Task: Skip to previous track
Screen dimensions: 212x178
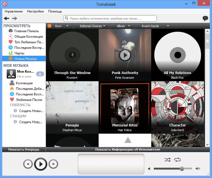Action: point(28,164)
